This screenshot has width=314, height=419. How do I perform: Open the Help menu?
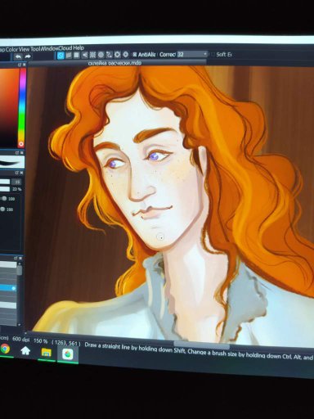coord(78,48)
